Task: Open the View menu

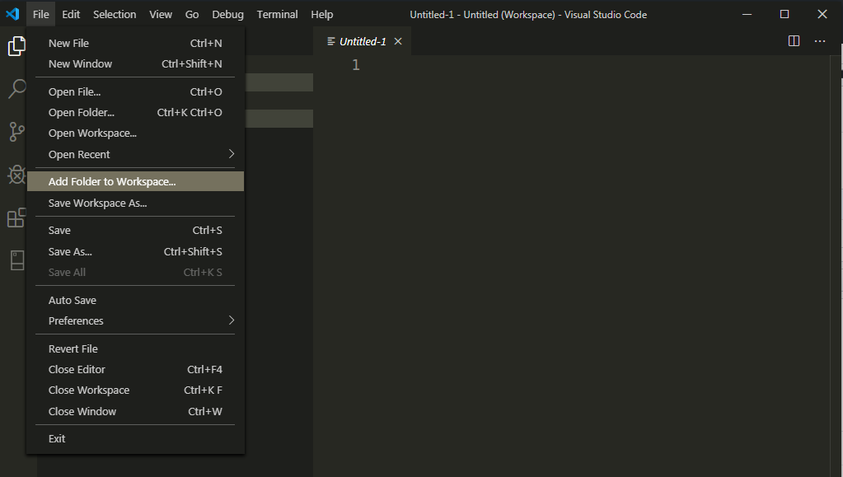Action: coord(161,15)
